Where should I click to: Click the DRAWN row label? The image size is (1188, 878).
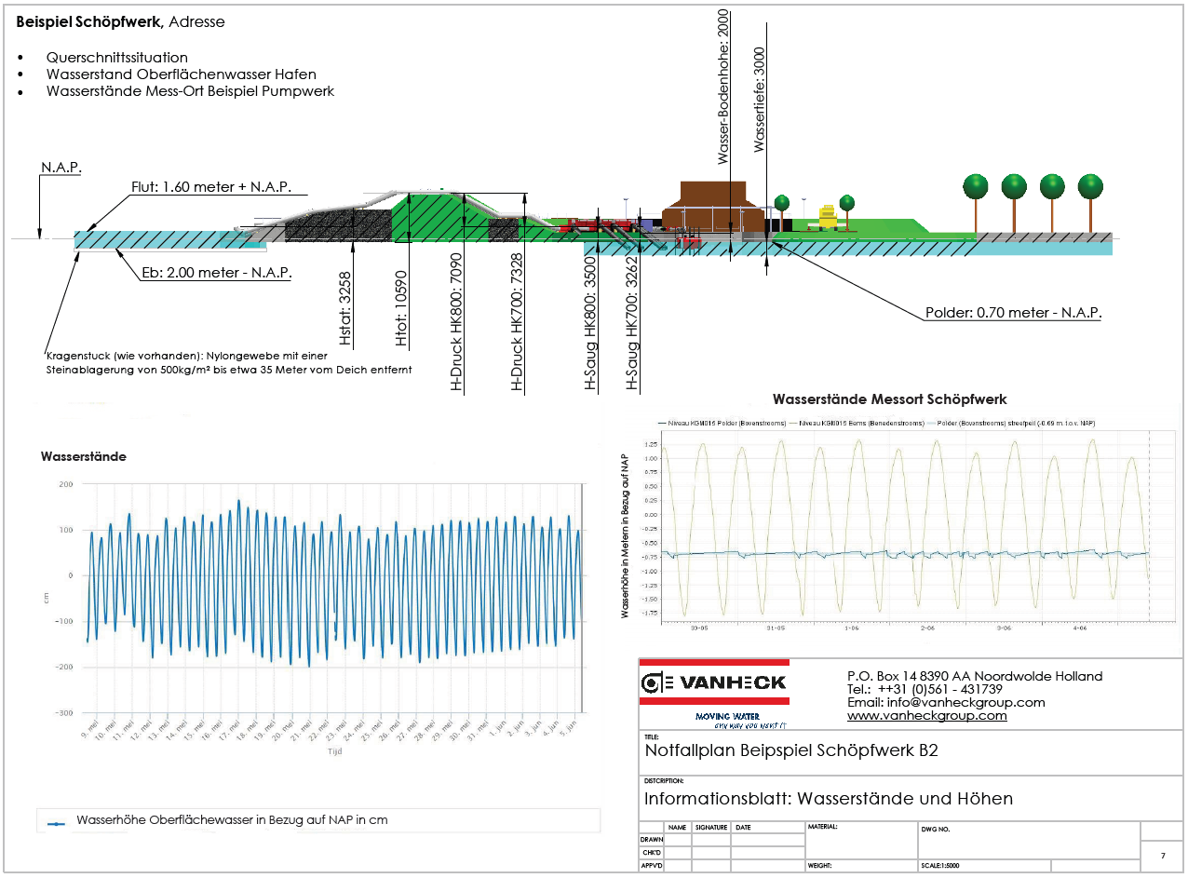click(x=652, y=840)
